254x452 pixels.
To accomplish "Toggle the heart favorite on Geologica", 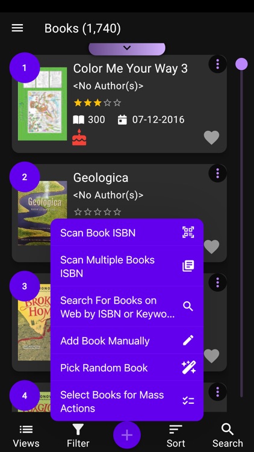I will (x=212, y=246).
